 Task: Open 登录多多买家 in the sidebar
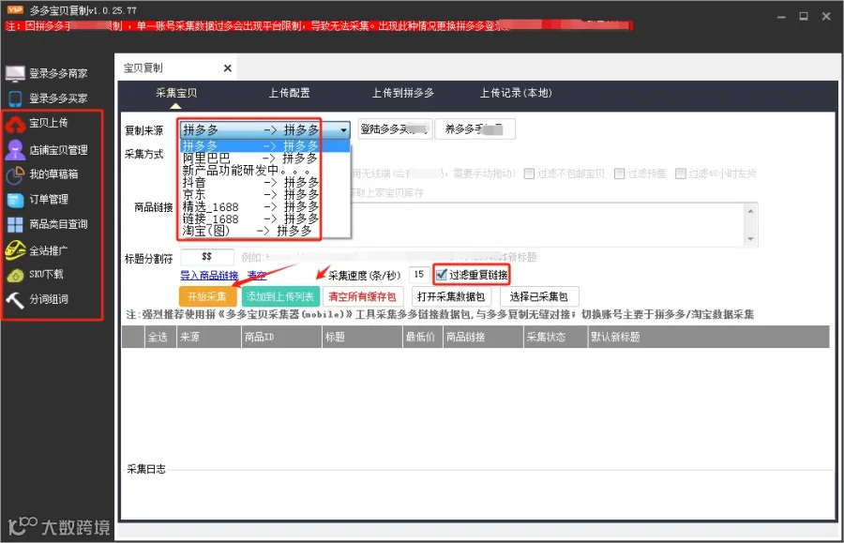pos(58,98)
